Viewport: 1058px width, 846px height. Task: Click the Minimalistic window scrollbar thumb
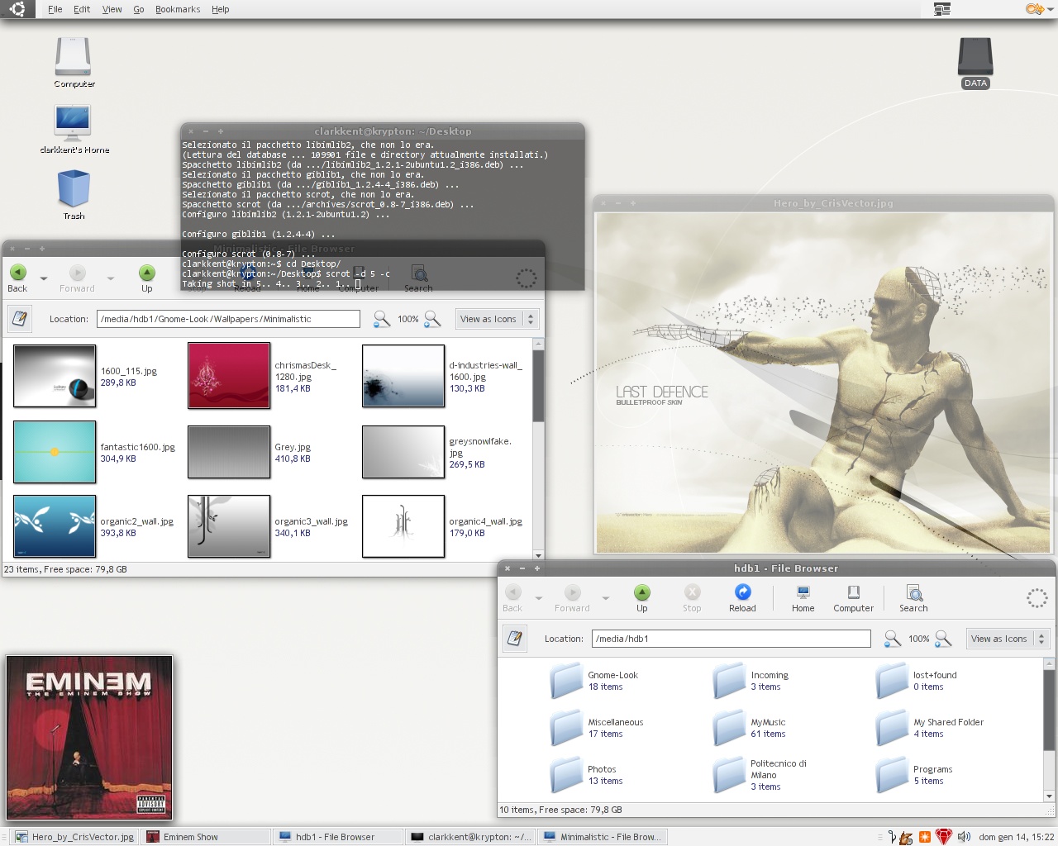point(538,385)
